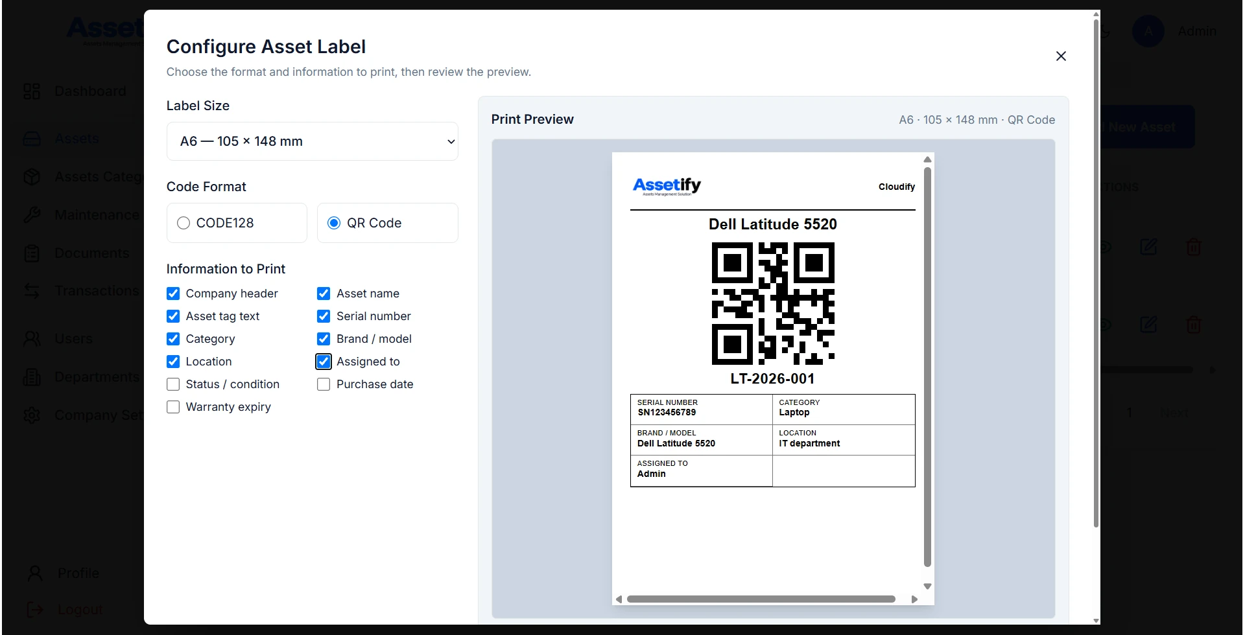Open the Dashboard menu item
Viewport: 1245px width, 635px height.
pos(90,91)
